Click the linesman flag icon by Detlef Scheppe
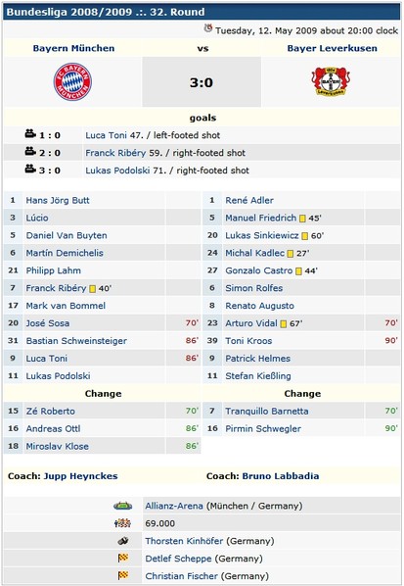 123,559
